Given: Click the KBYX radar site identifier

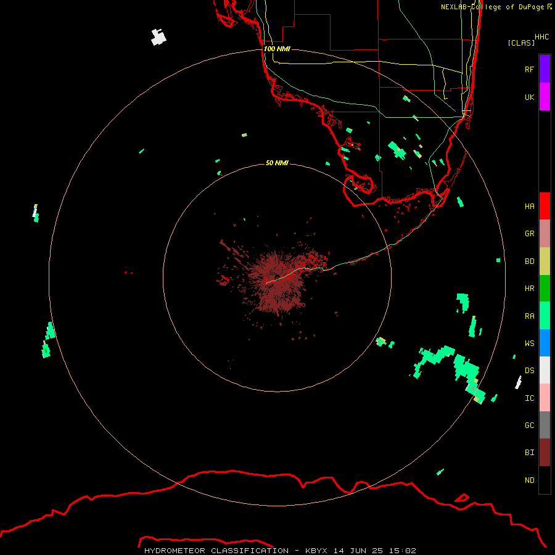Looking at the screenshot, I should (316, 551).
